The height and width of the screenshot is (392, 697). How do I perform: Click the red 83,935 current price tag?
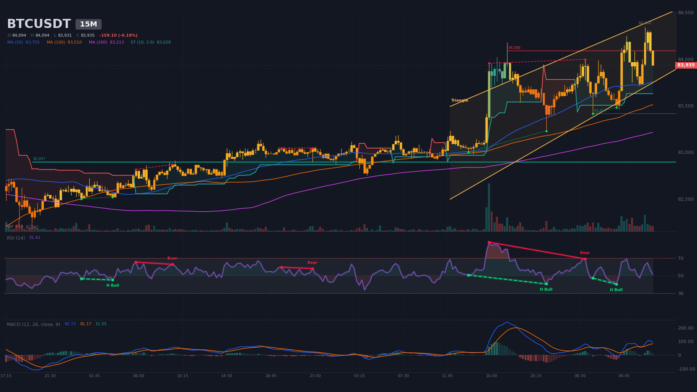[x=686, y=65]
